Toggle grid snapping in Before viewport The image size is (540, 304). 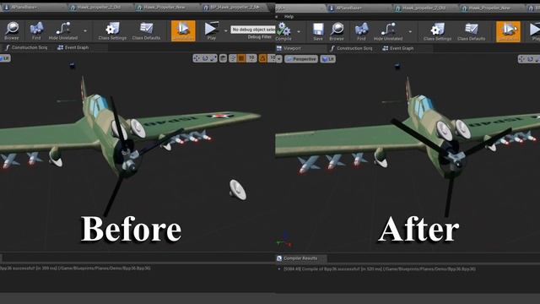click(241, 58)
